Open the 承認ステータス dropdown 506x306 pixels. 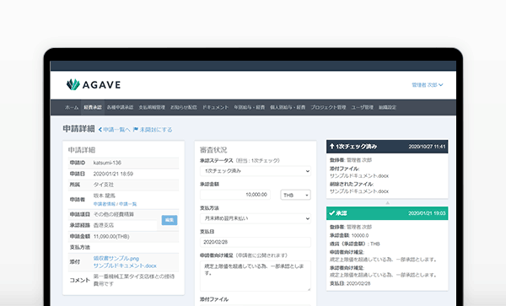pos(256,171)
